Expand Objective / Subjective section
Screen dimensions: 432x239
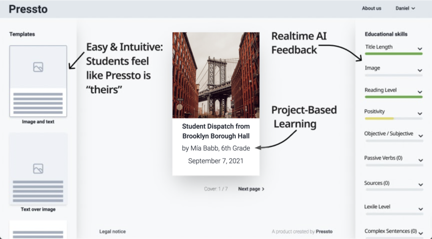pyautogui.click(x=420, y=136)
